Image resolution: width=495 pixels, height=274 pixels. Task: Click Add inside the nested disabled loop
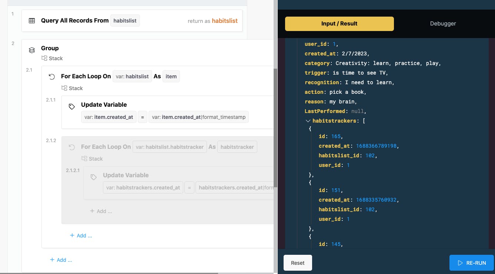pos(101,211)
